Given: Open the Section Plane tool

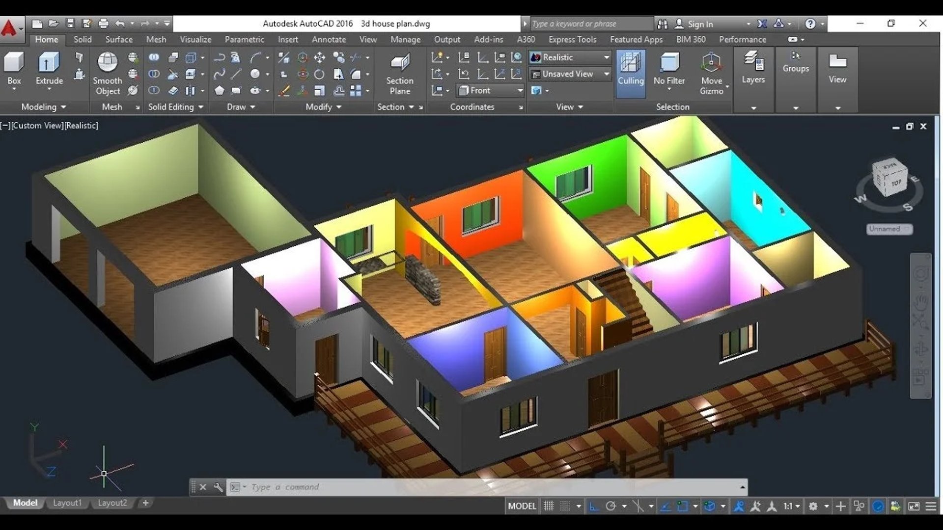Looking at the screenshot, I should click(x=399, y=63).
